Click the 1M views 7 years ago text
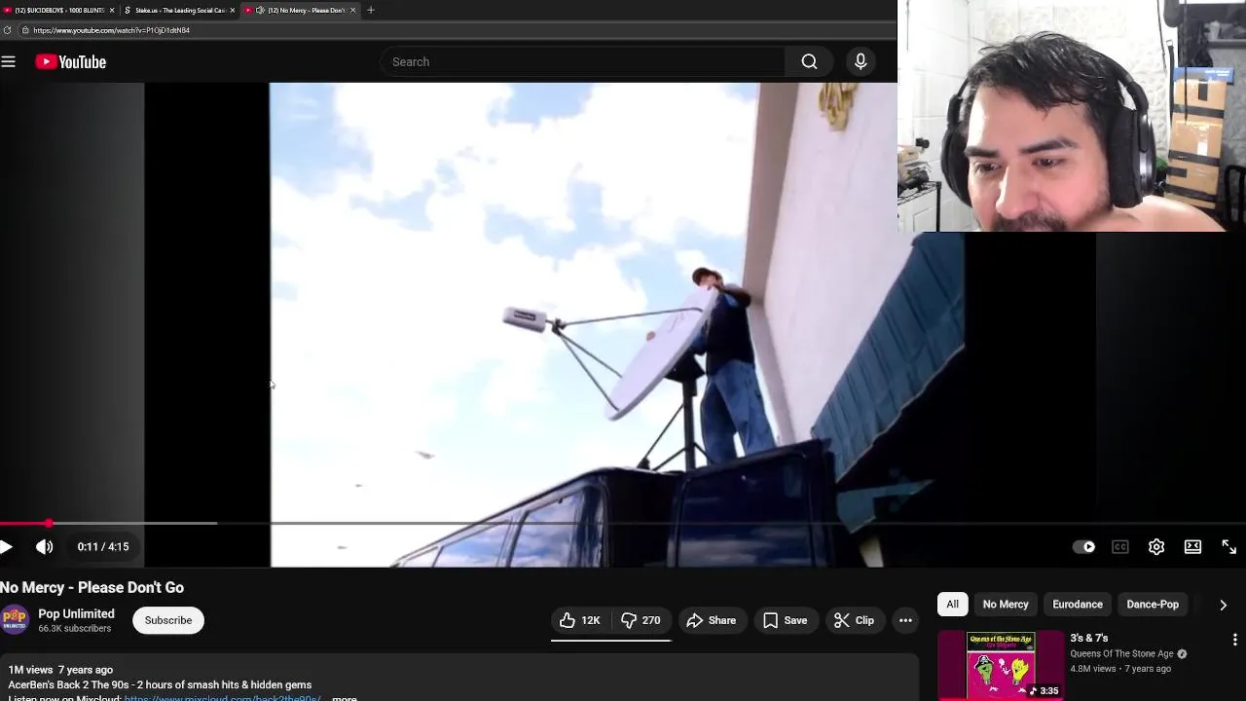This screenshot has width=1246, height=701. pos(60,670)
